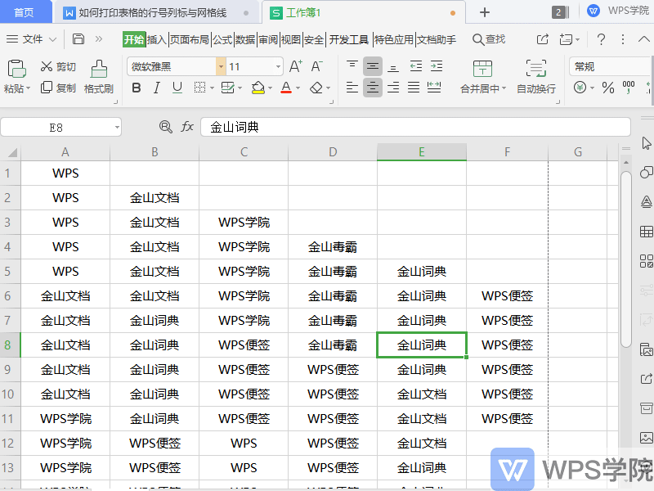This screenshot has height=491, width=654.
Task: Align text to top of cell
Action: [x=352, y=66]
